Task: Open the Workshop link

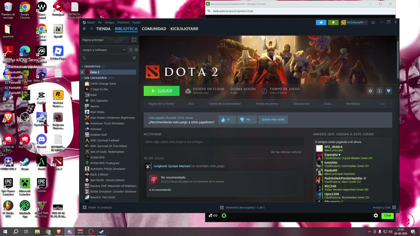Action: tap(353, 104)
